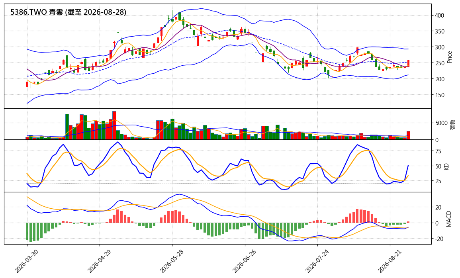Click the tallest red volume bar in early May

tap(114, 125)
